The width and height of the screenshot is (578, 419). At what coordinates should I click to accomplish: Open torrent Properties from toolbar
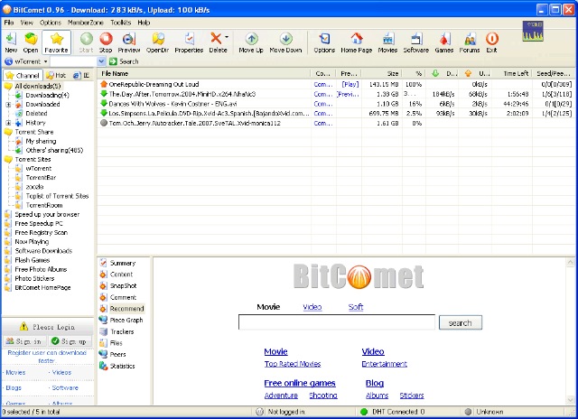click(189, 39)
